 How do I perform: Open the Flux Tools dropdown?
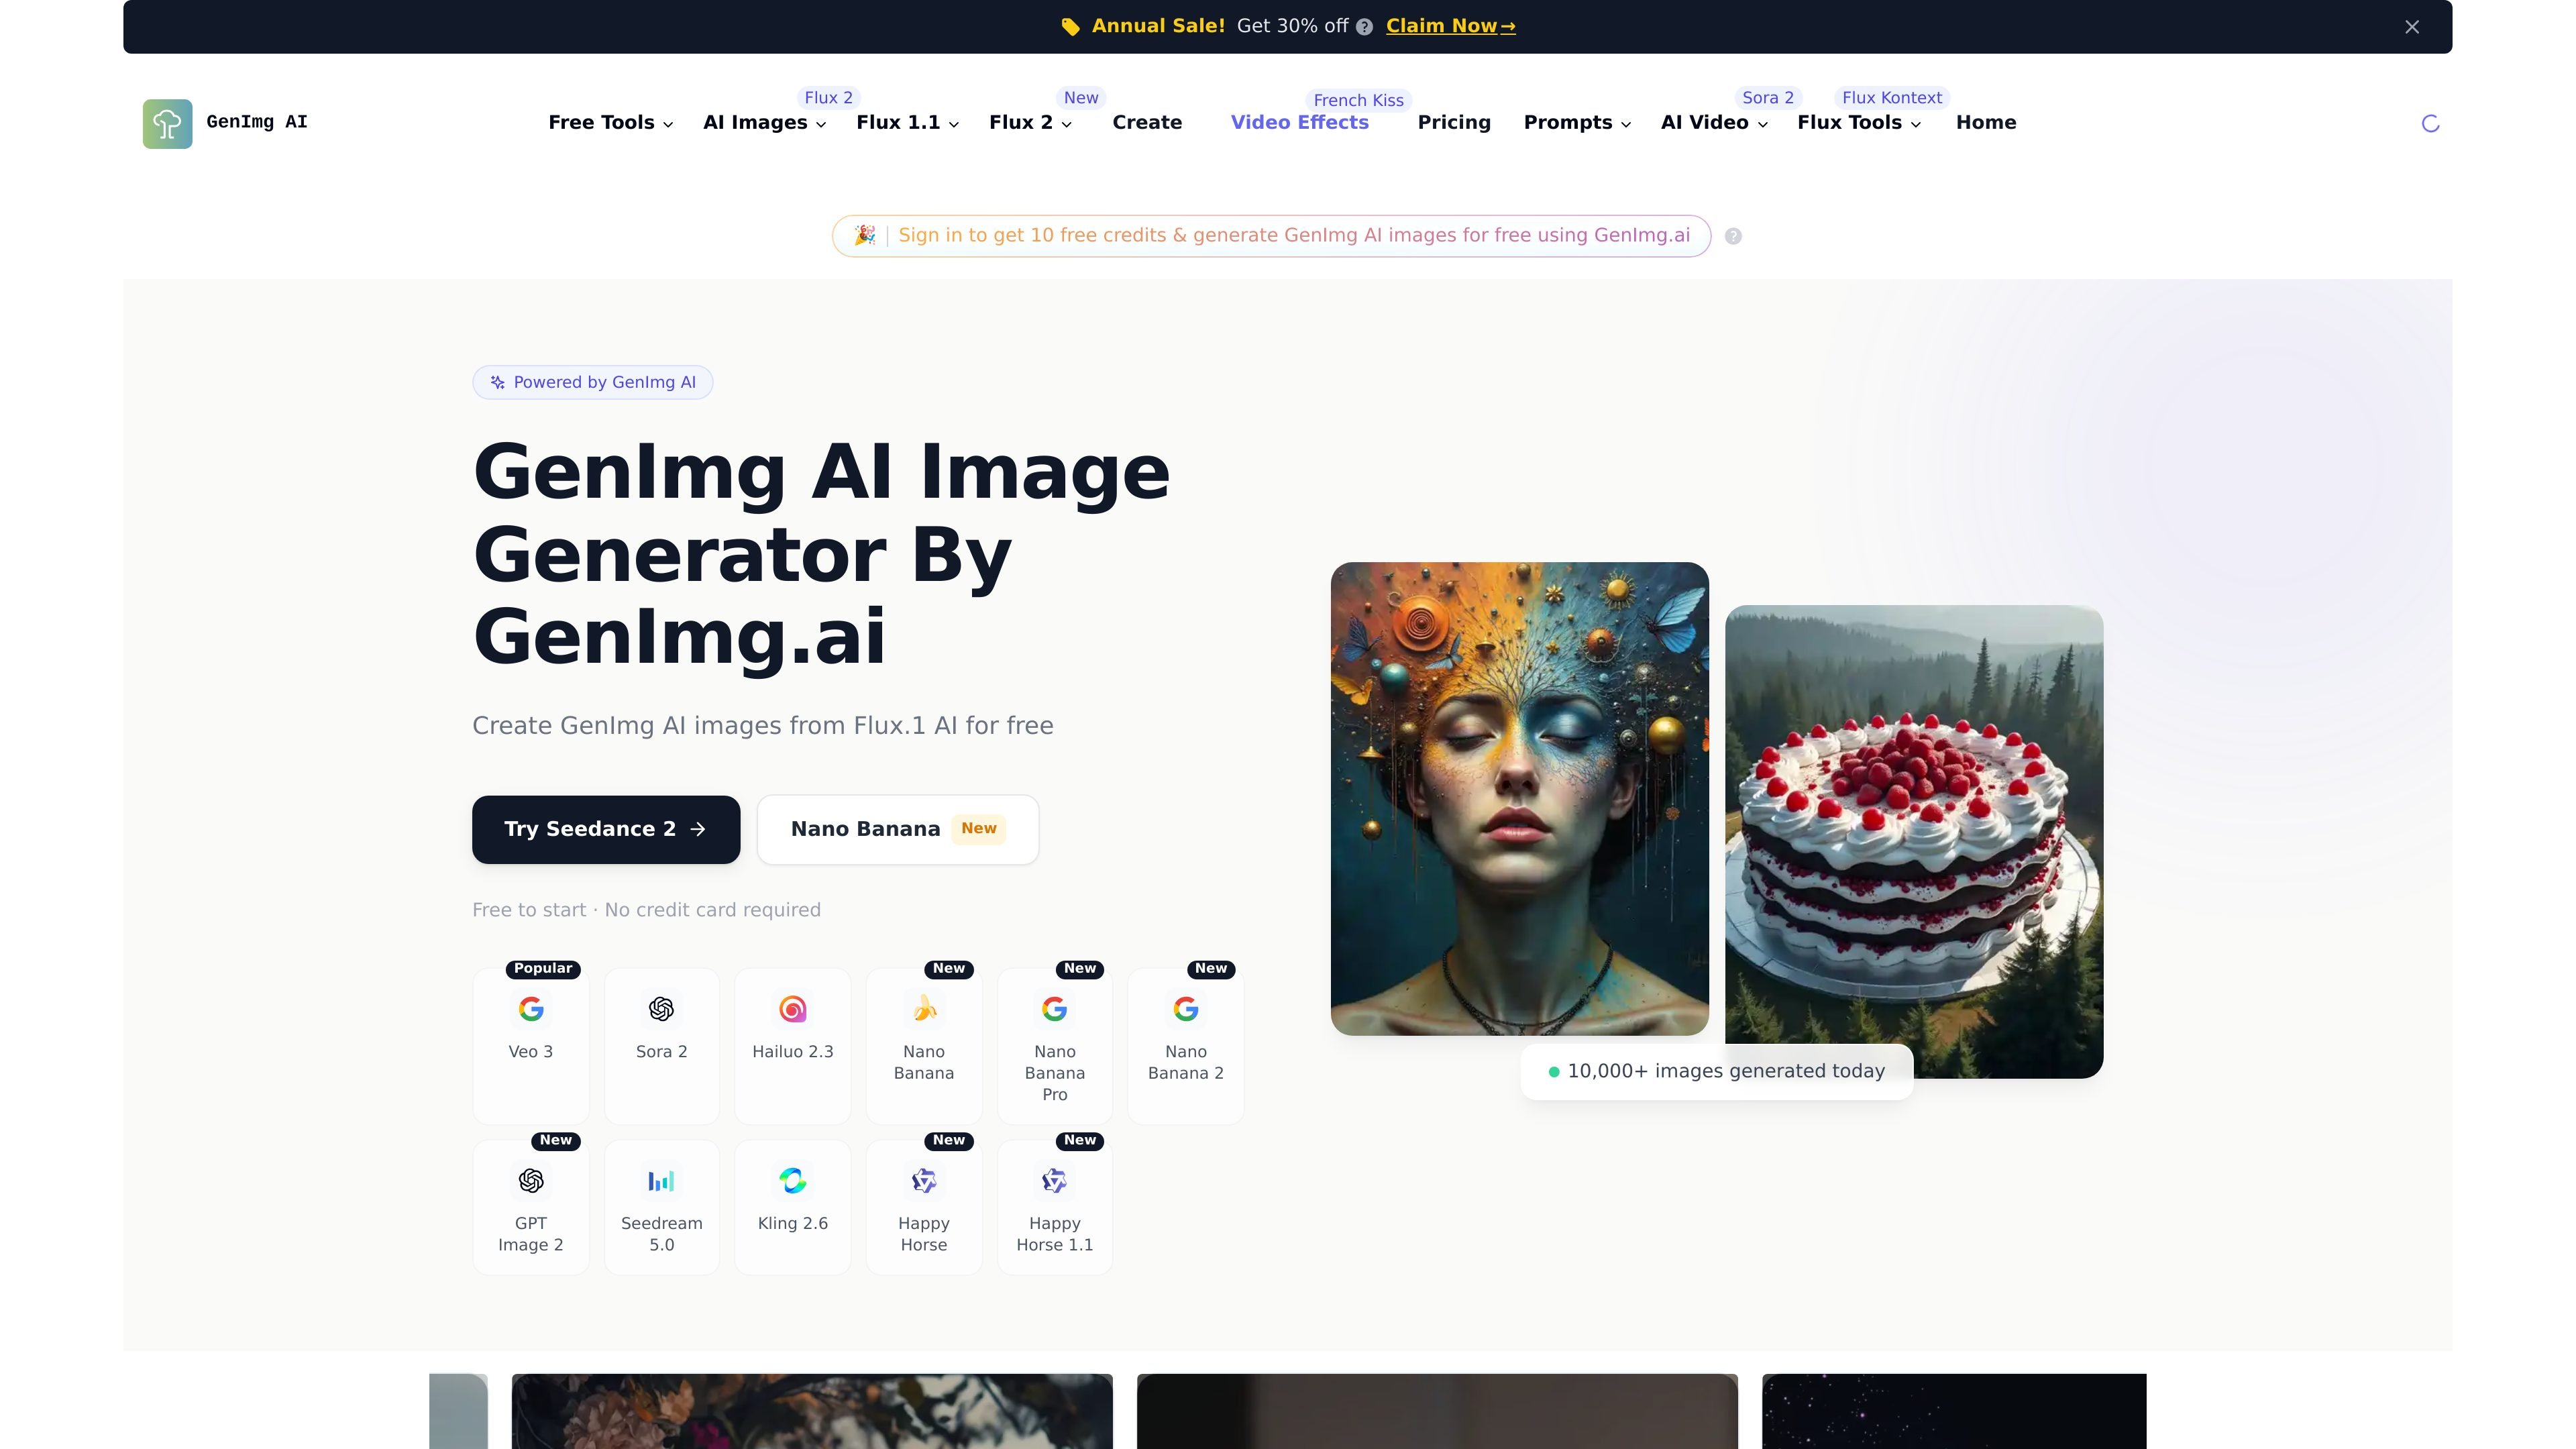click(x=1859, y=122)
